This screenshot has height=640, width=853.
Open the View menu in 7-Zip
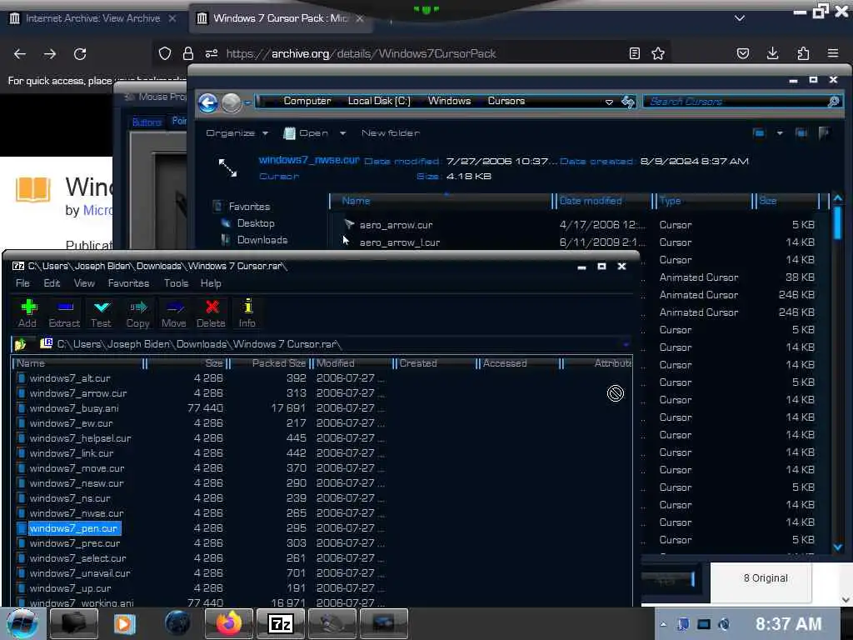84,283
